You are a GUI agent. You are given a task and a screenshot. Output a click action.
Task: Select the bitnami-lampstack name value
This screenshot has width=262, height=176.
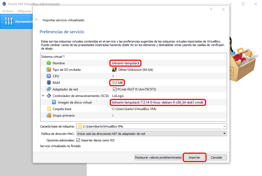126,63
